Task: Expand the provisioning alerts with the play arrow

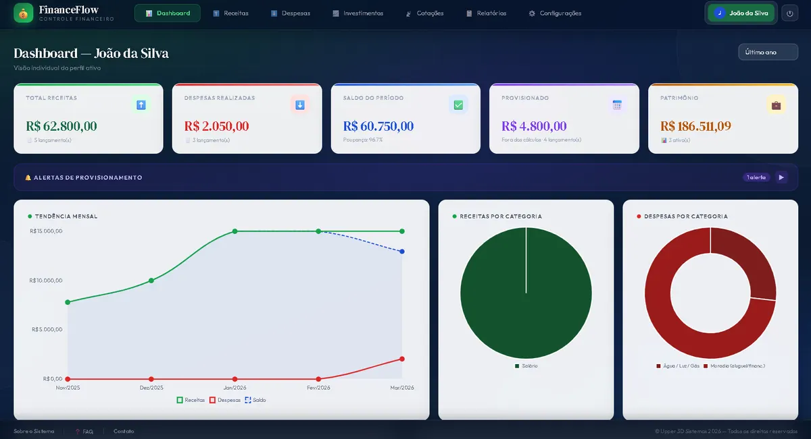Action: tap(781, 177)
